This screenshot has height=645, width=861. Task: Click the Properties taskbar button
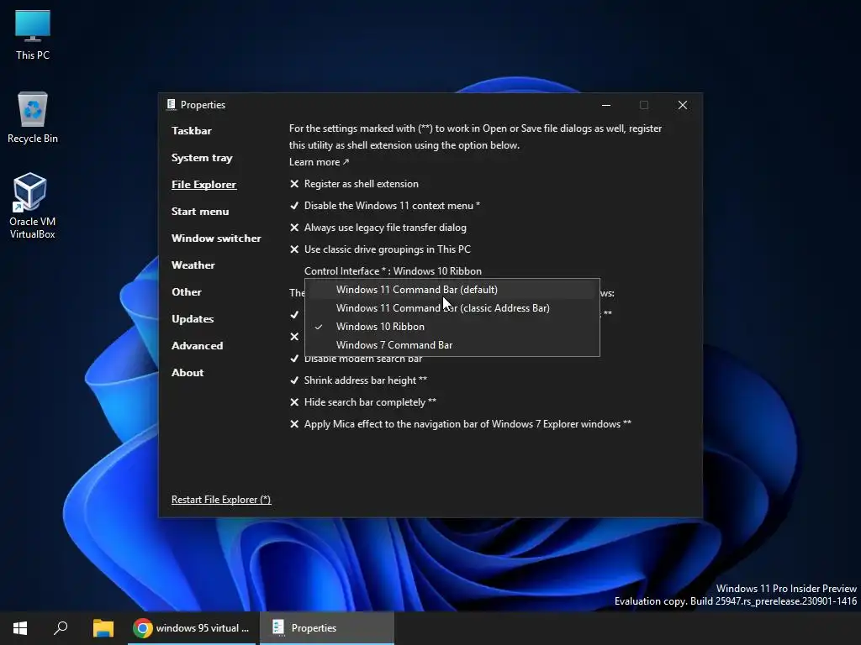click(327, 628)
